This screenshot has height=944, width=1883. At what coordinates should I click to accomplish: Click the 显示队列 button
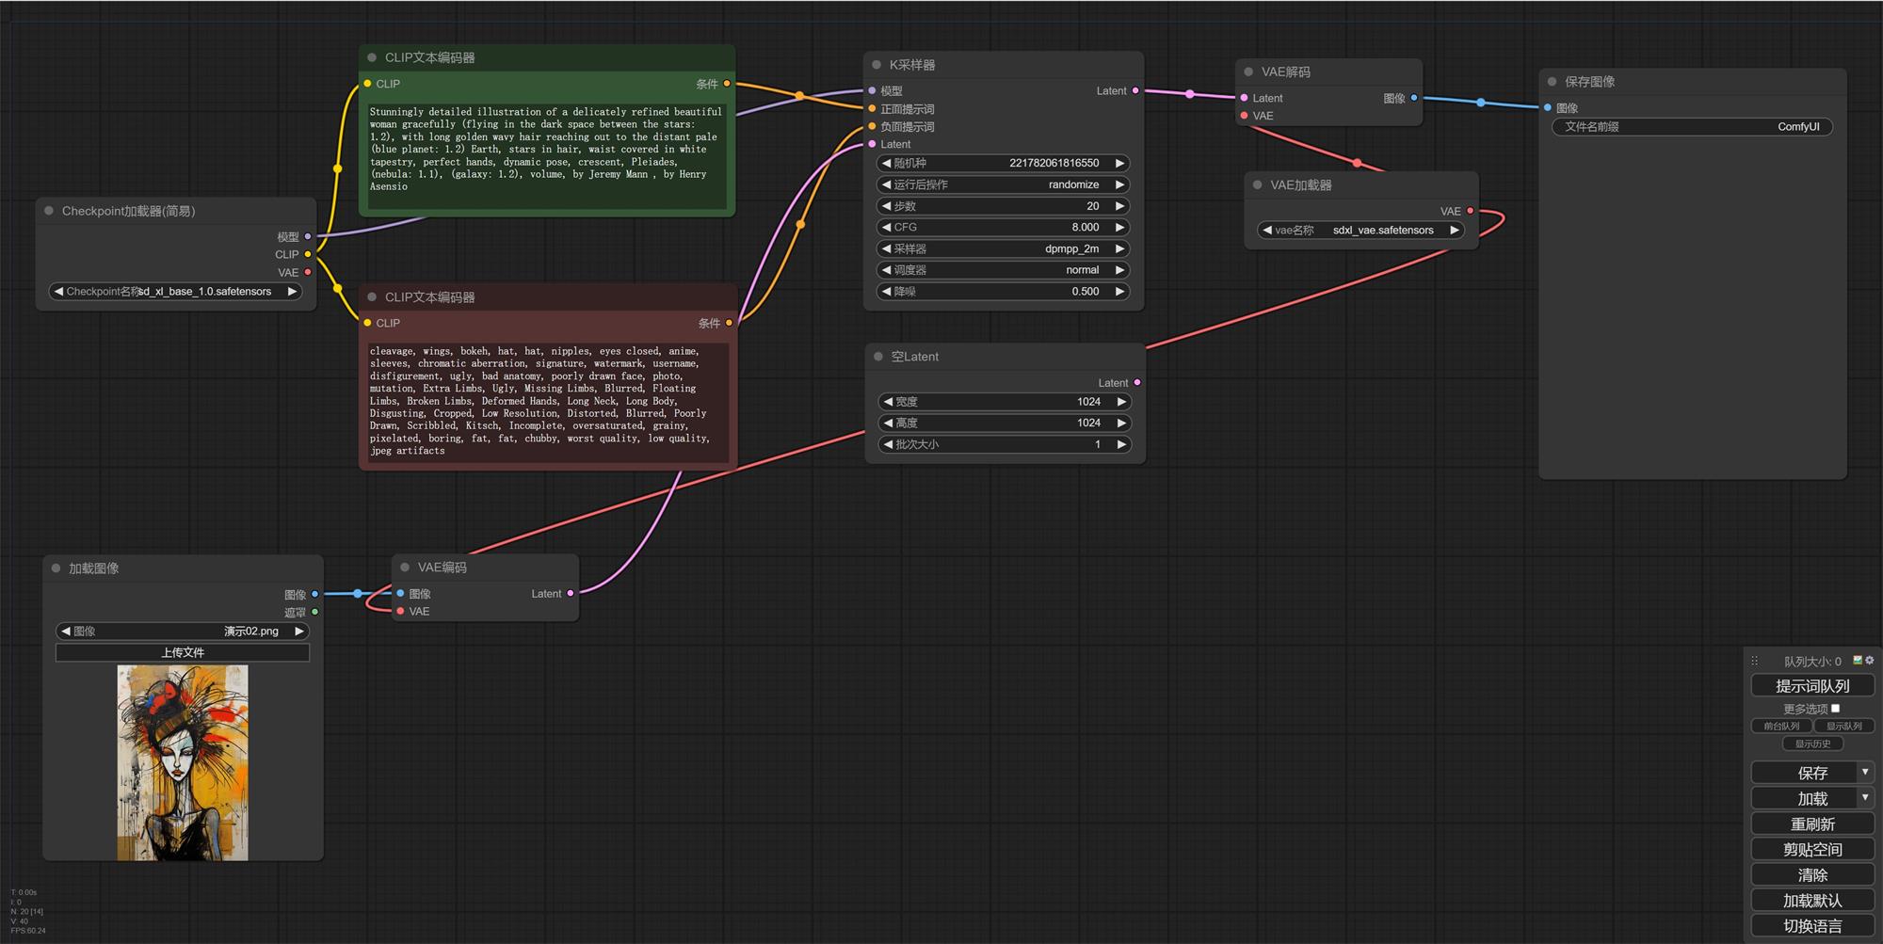click(1844, 726)
